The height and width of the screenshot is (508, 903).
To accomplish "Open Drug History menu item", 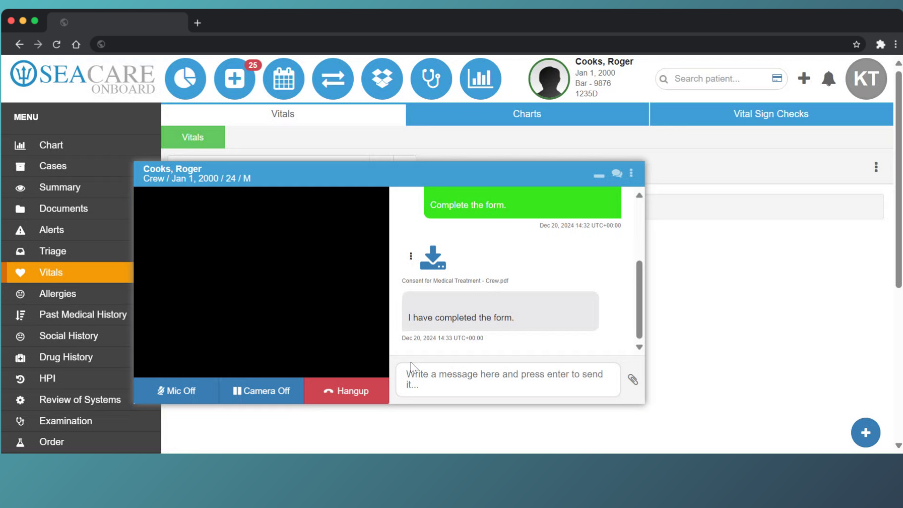I will pyautogui.click(x=67, y=357).
